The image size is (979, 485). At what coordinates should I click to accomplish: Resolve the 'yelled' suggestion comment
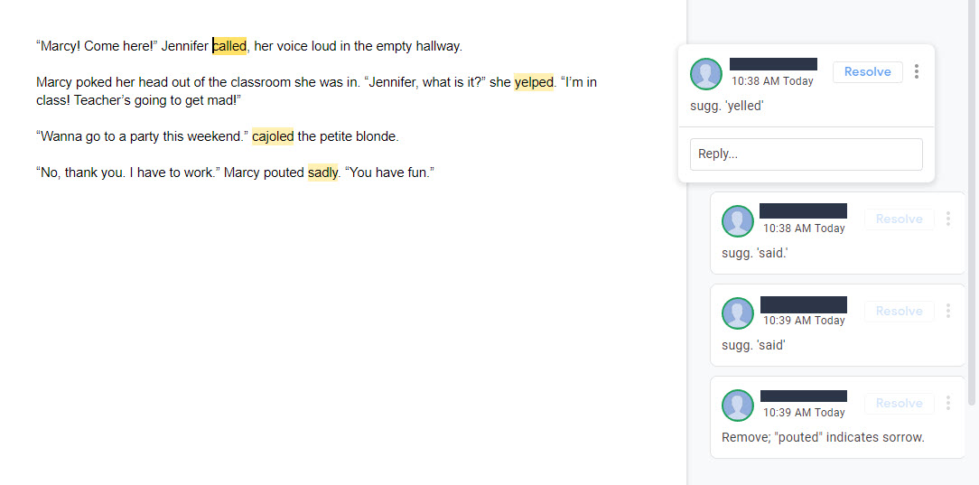point(867,71)
